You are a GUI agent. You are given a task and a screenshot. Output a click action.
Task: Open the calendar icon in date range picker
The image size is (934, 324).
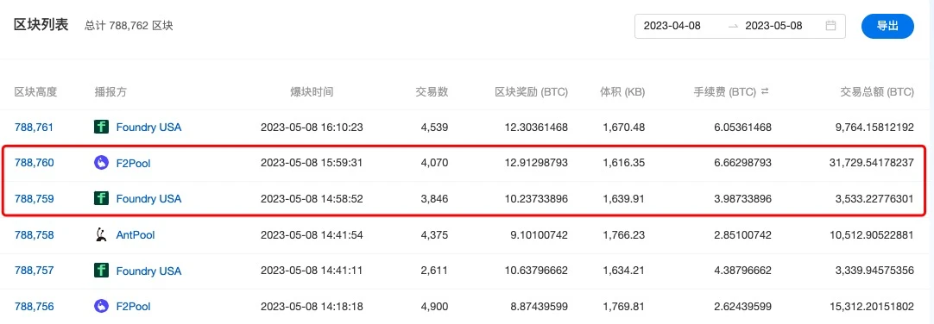(x=830, y=26)
